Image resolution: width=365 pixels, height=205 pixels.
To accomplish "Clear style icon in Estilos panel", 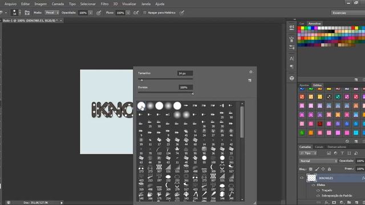I will click(347, 141).
